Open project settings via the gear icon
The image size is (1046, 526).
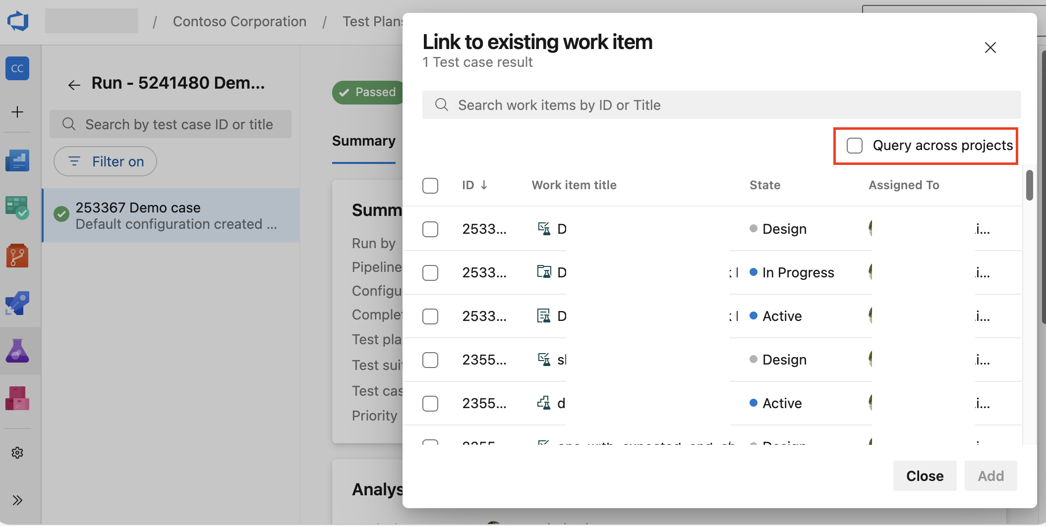point(18,452)
